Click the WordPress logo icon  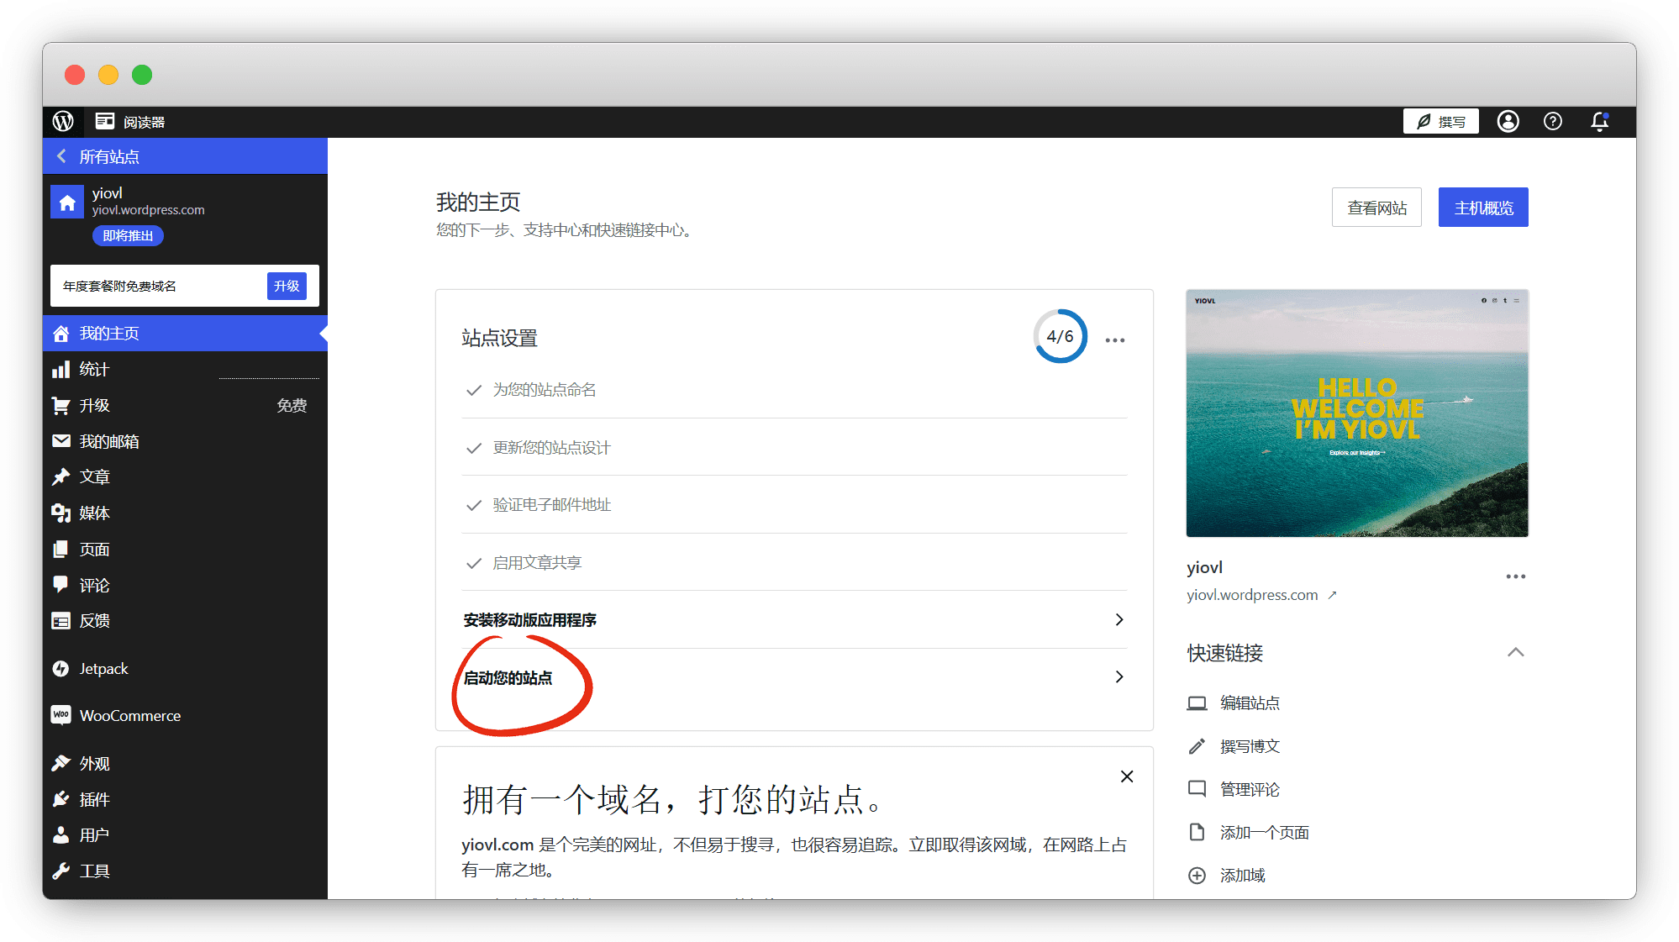click(x=63, y=121)
